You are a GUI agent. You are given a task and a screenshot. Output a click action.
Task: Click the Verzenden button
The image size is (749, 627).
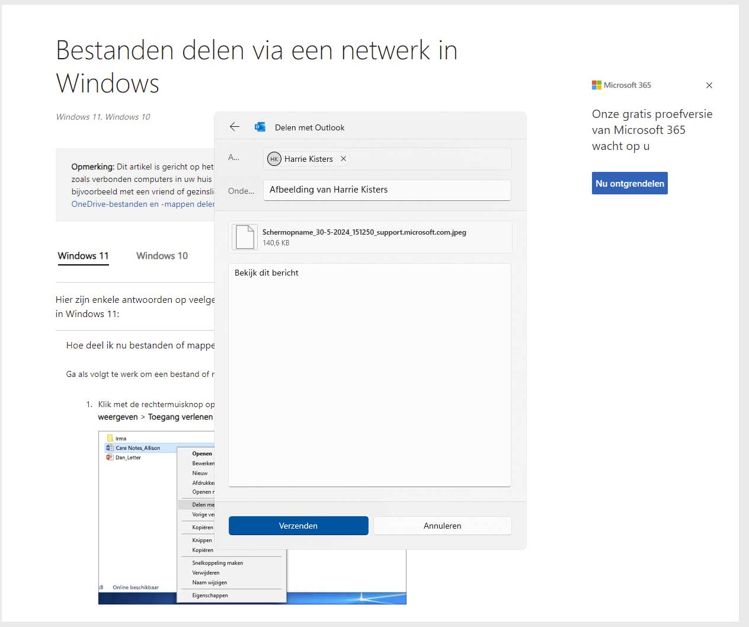tap(299, 526)
